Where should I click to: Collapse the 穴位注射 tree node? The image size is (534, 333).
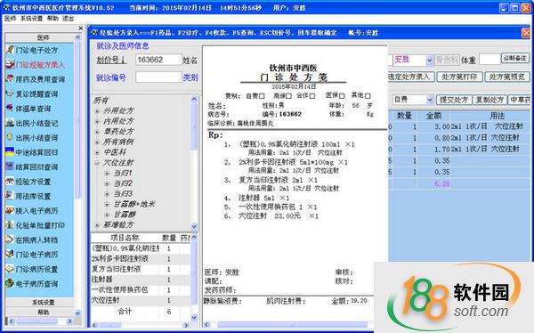97,163
